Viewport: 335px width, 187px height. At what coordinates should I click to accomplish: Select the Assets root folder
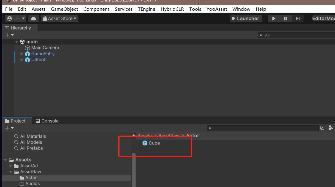pyautogui.click(x=23, y=160)
